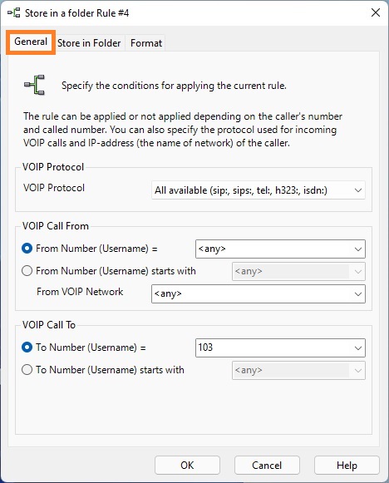
Task: Click the rule tree icon in title bar
Action: click(14, 13)
